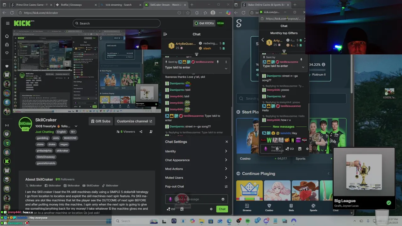Screen dimensions: 402x226
Task: Click the Following heart icon in sidebar
Action: click(x=7, y=53)
